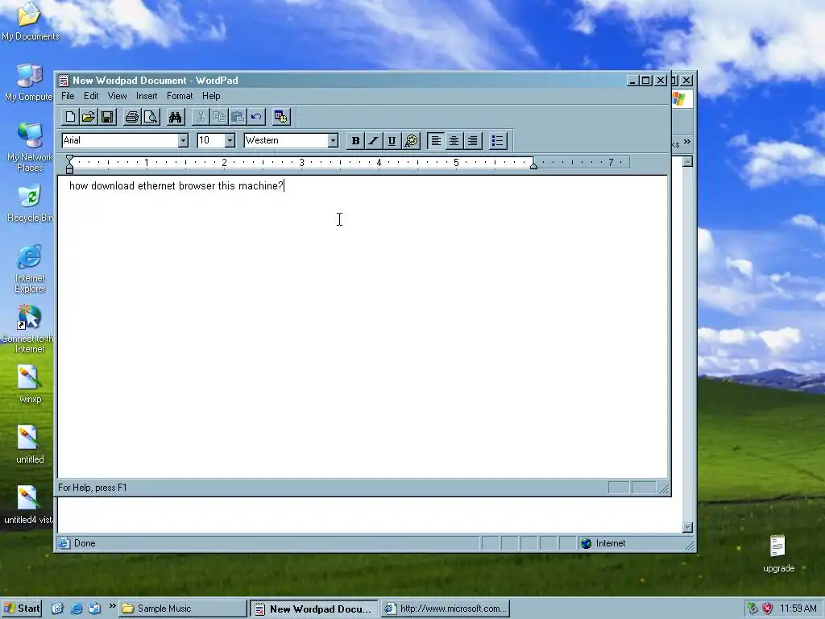
Task: Select Align Left alignment
Action: pos(436,140)
